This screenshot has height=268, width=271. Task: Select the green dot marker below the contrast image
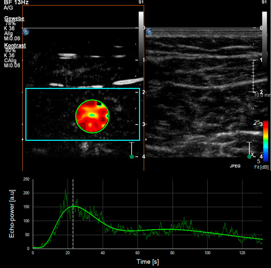132,156
